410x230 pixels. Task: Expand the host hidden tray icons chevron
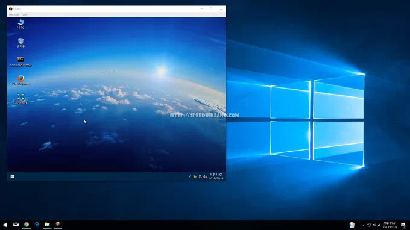click(364, 225)
